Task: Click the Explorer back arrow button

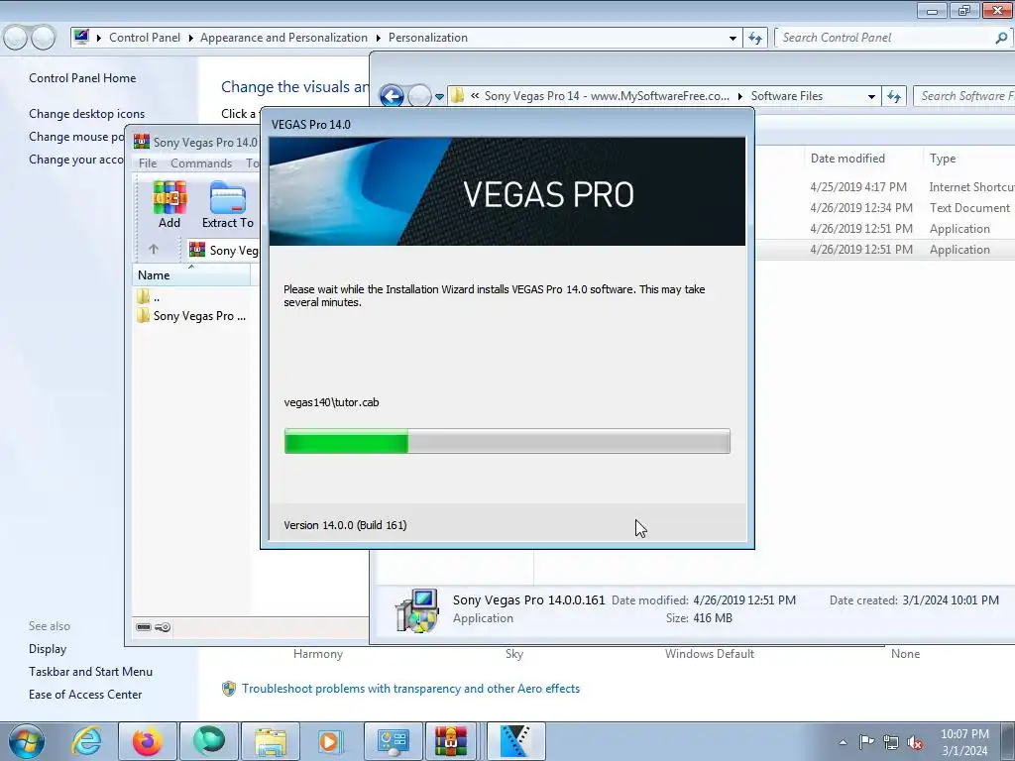Action: pos(392,96)
